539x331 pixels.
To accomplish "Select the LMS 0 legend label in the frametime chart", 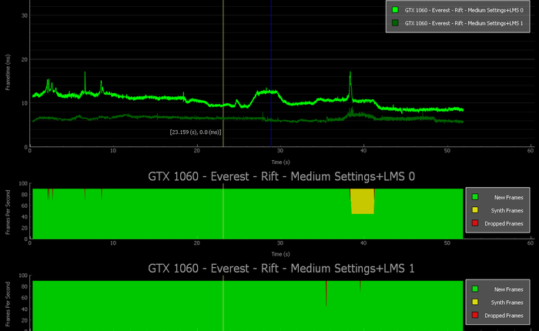I will (464, 10).
